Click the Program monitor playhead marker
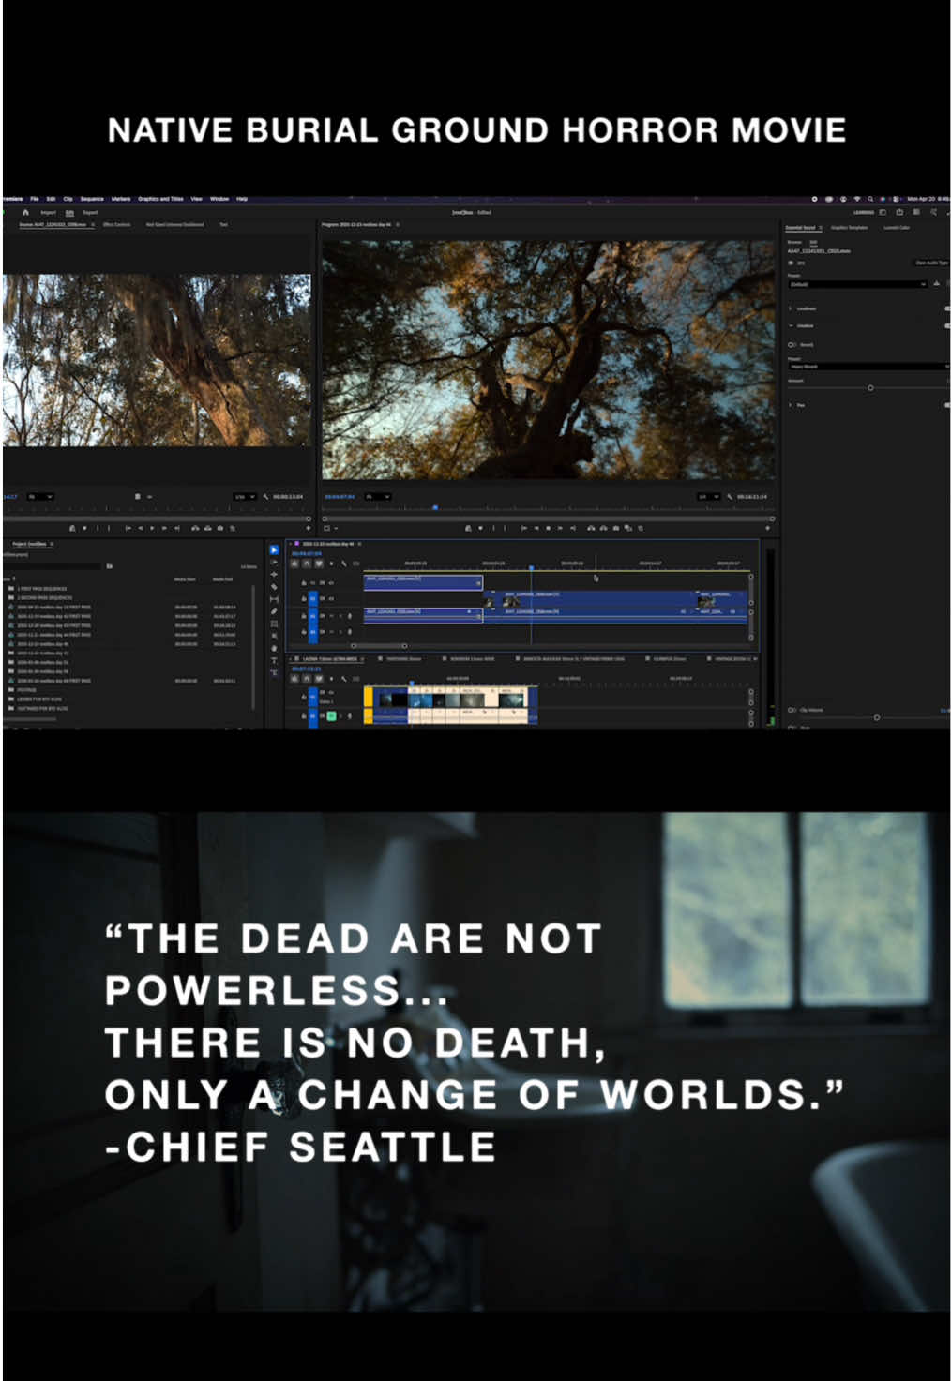The image size is (951, 1381). pos(435,507)
